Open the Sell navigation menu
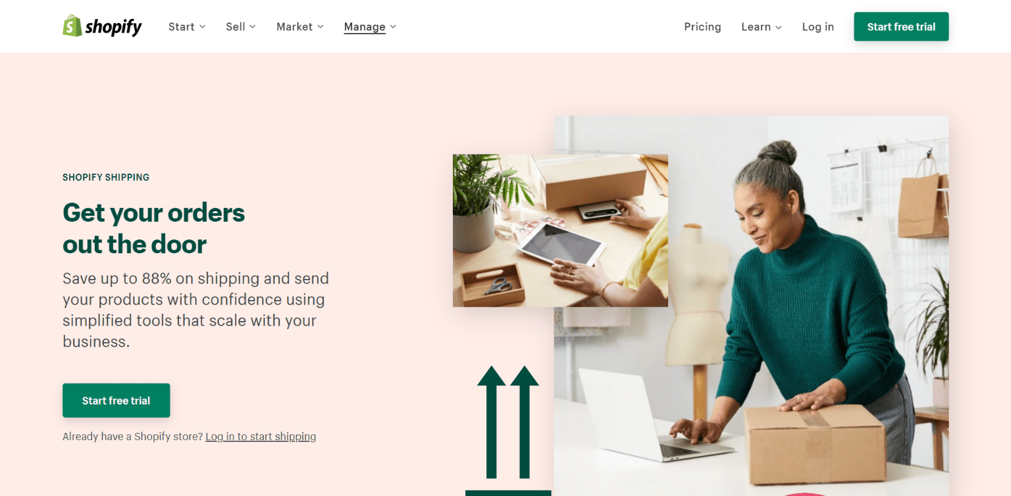The width and height of the screenshot is (1011, 496). [x=236, y=27]
